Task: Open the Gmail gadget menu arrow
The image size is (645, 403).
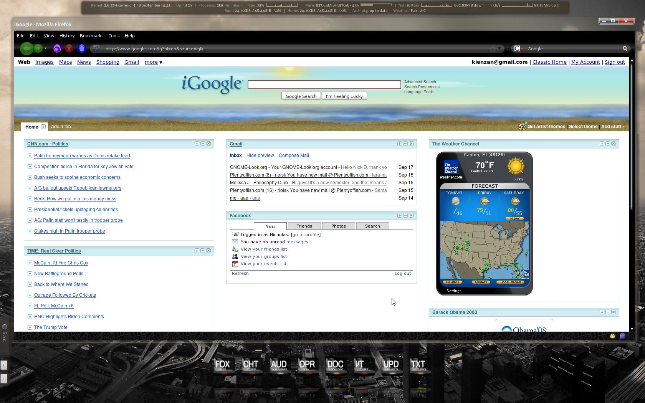Action: click(x=400, y=144)
